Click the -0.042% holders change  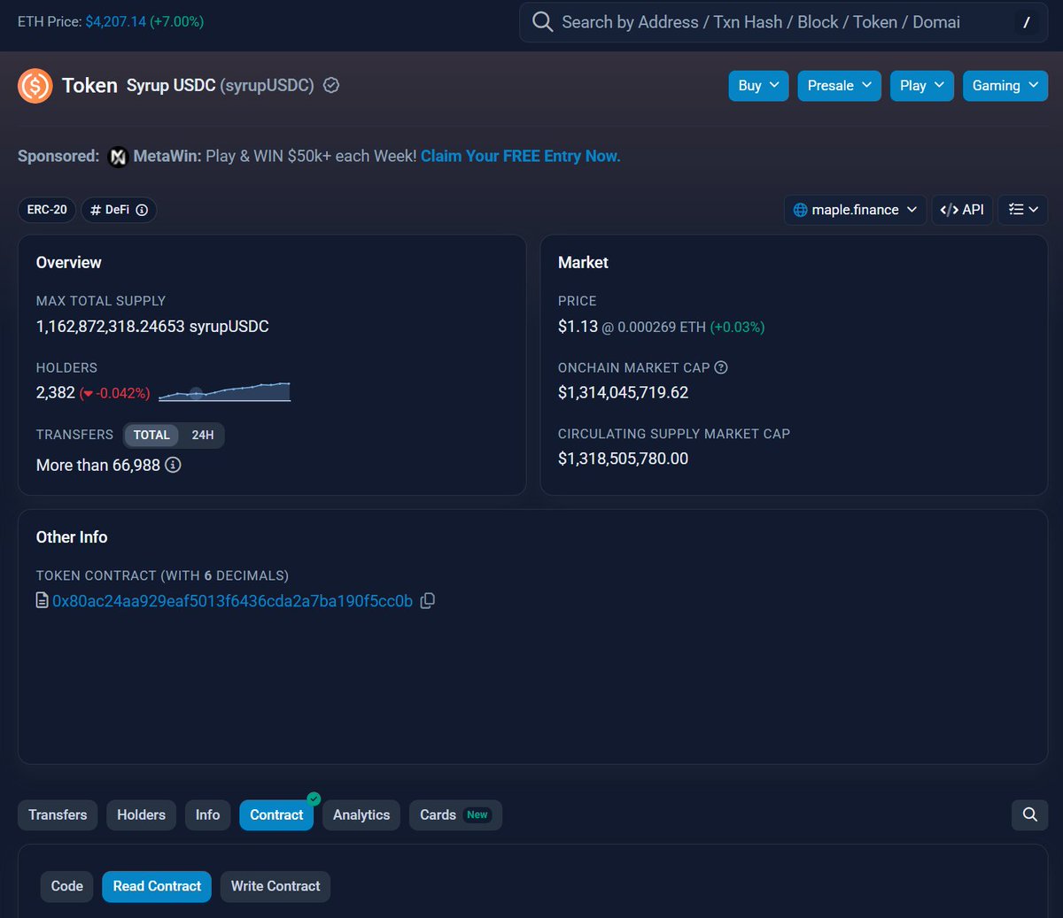pyautogui.click(x=115, y=393)
